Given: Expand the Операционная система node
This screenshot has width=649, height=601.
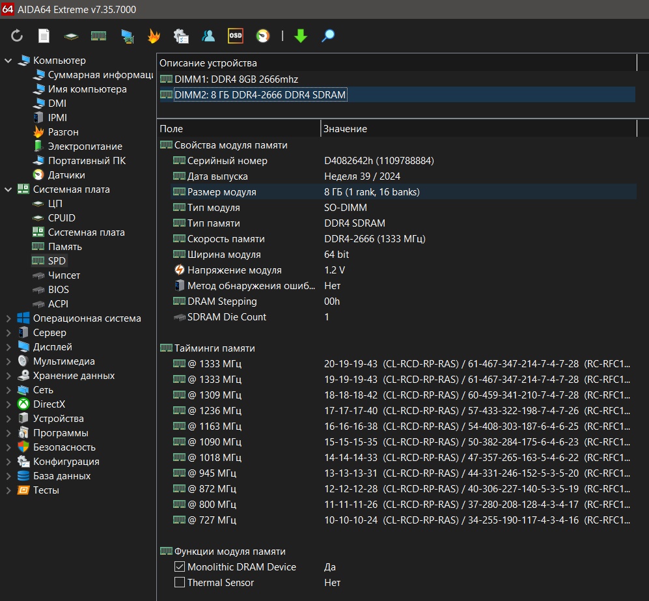Looking at the screenshot, I should (8, 318).
